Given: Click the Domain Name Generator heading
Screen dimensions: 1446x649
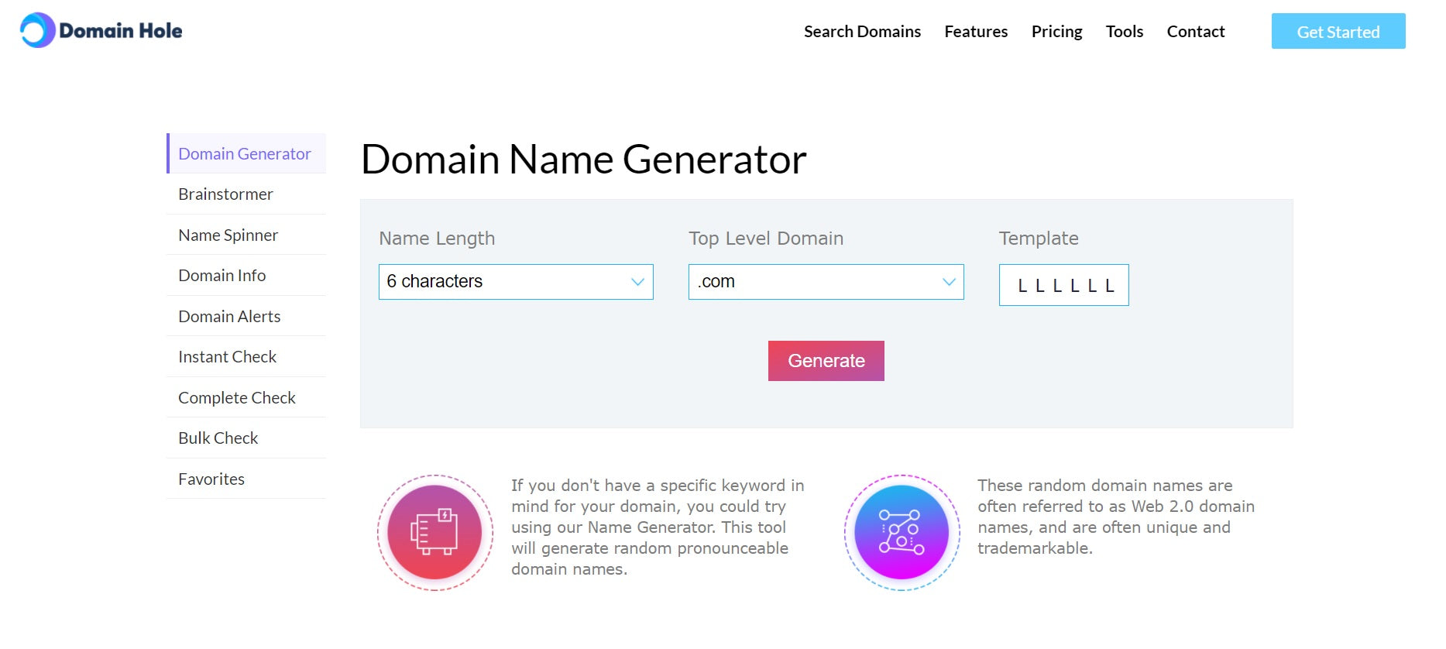Looking at the screenshot, I should point(584,160).
